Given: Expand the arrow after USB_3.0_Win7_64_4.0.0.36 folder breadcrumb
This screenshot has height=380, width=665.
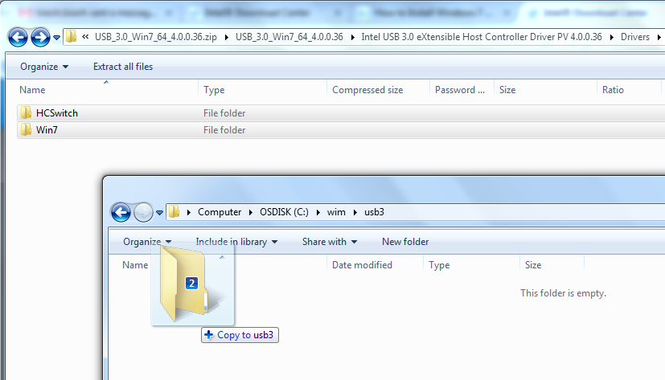Looking at the screenshot, I should [352, 37].
